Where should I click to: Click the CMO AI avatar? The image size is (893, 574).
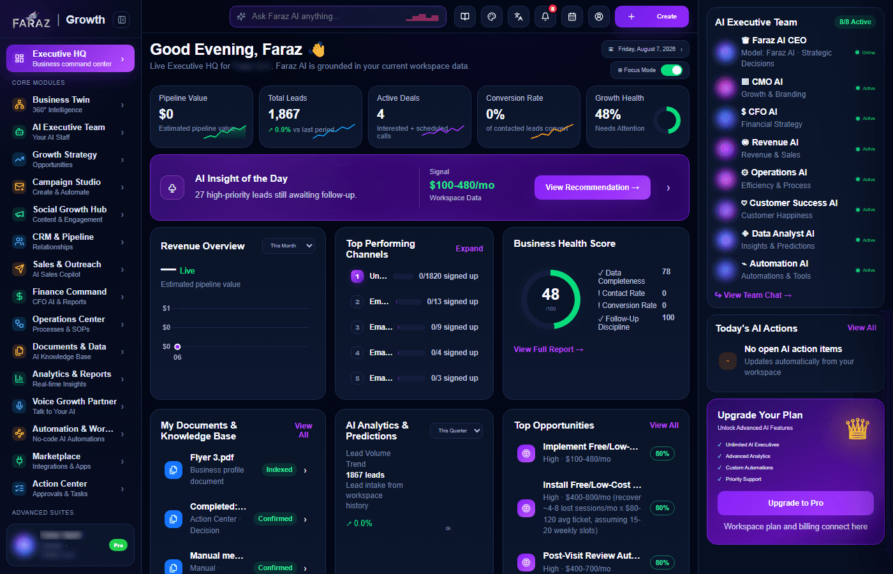tap(726, 88)
